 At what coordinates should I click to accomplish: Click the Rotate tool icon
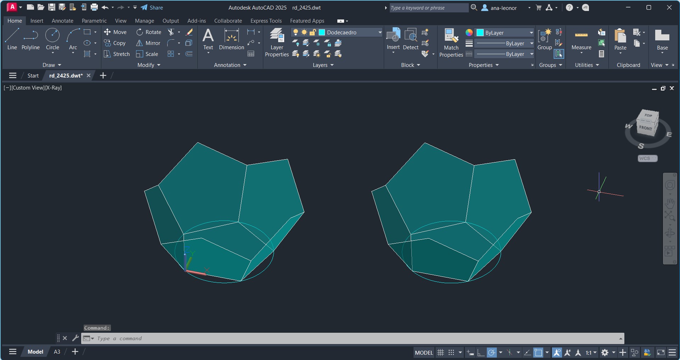(x=140, y=32)
